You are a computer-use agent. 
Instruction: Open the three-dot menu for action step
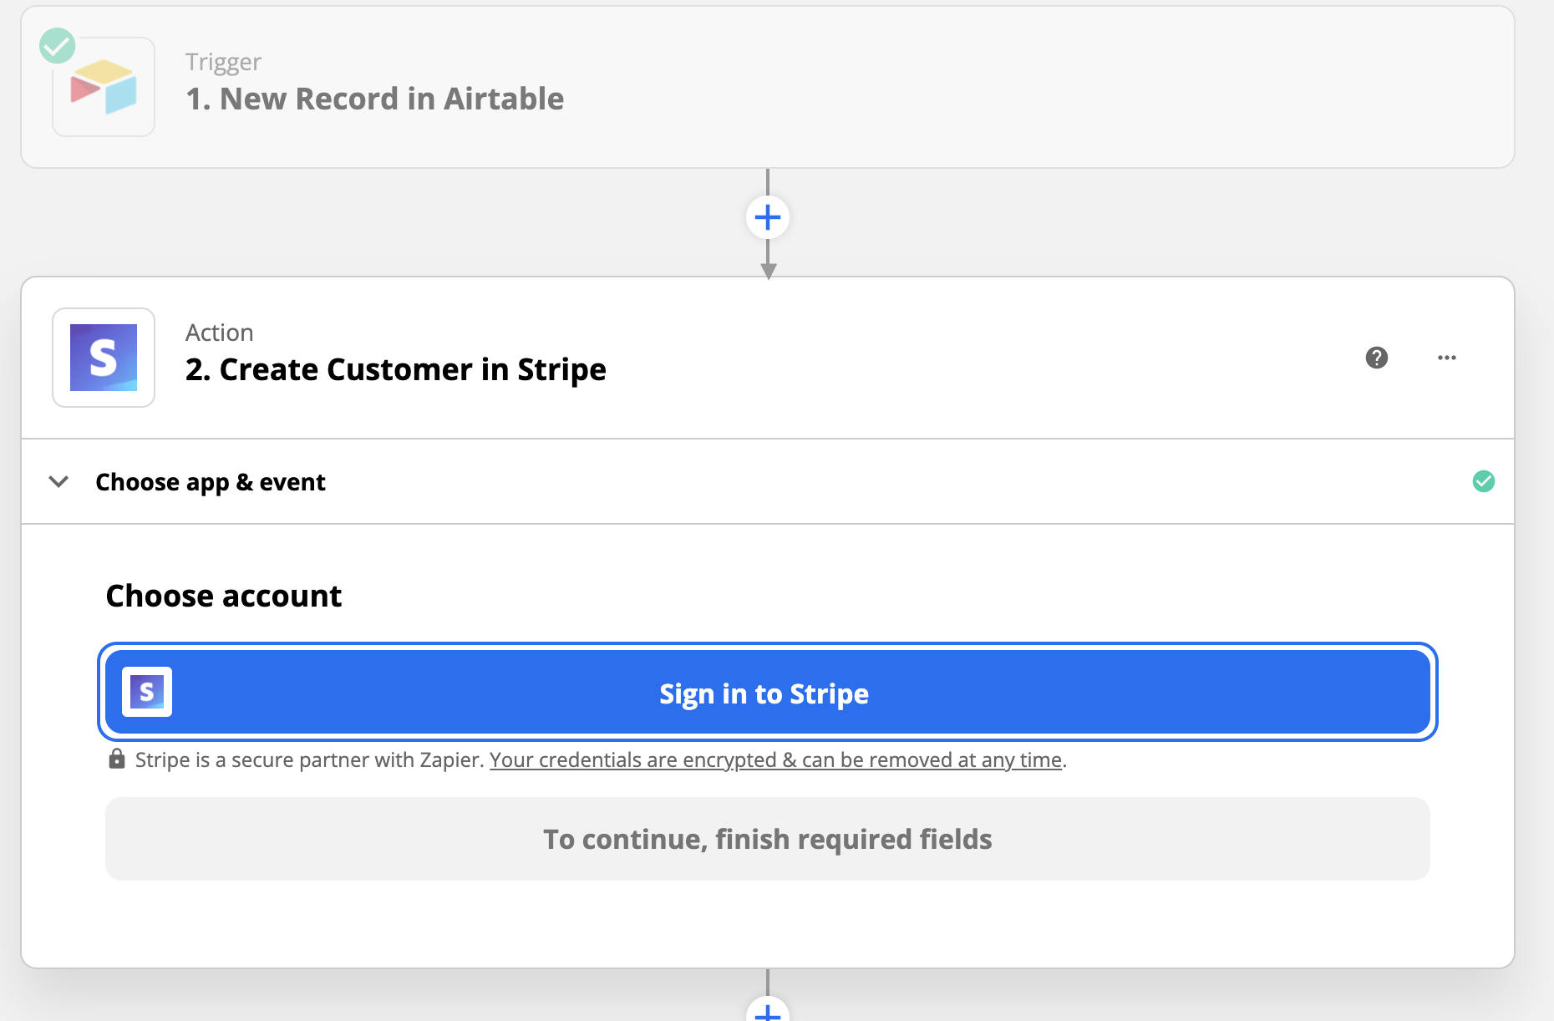tap(1447, 358)
